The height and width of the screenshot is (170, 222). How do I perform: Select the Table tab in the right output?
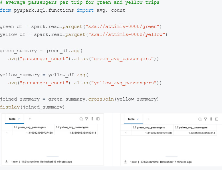131,119
